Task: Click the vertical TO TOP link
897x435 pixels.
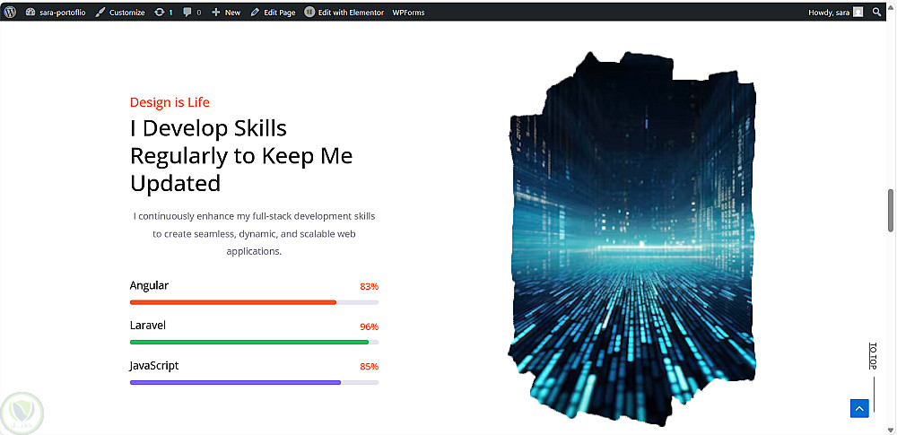Action: (873, 356)
